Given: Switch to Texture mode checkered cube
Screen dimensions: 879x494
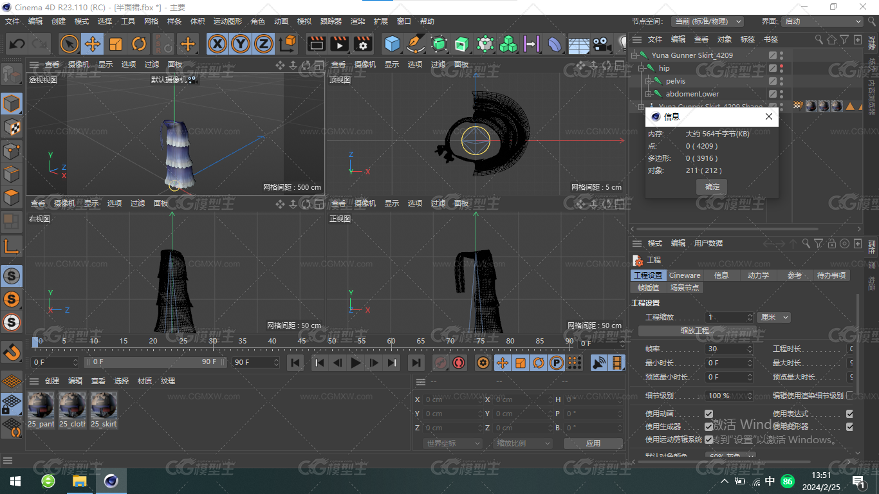Looking at the screenshot, I should (x=12, y=127).
